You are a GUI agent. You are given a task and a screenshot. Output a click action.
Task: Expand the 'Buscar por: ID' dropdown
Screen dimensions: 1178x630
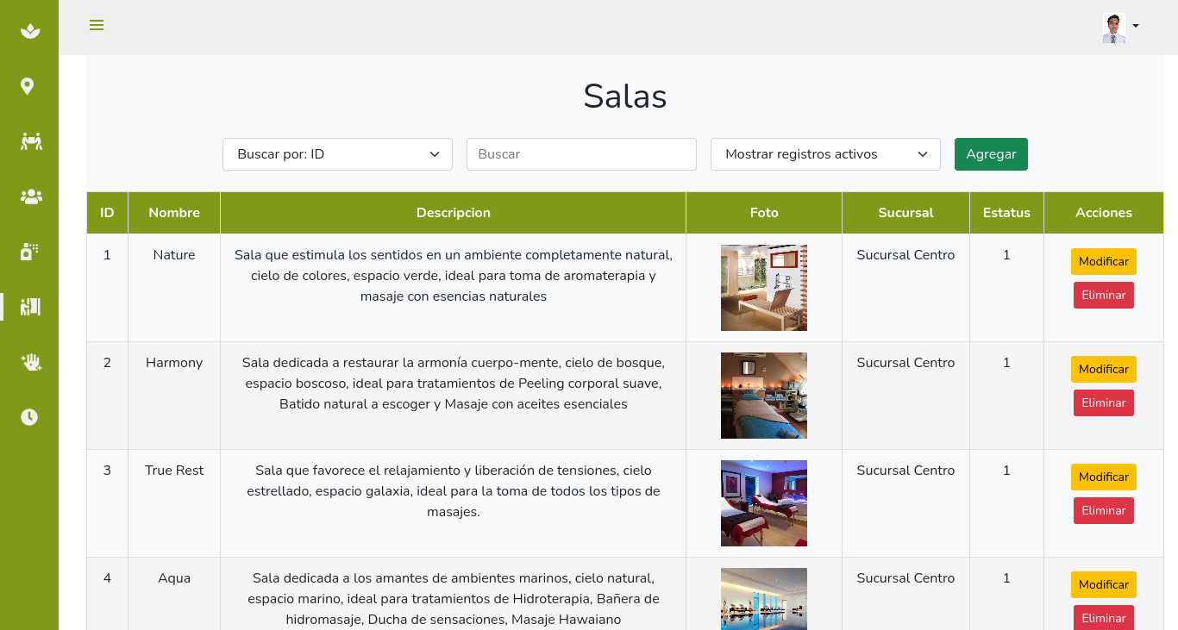337,154
